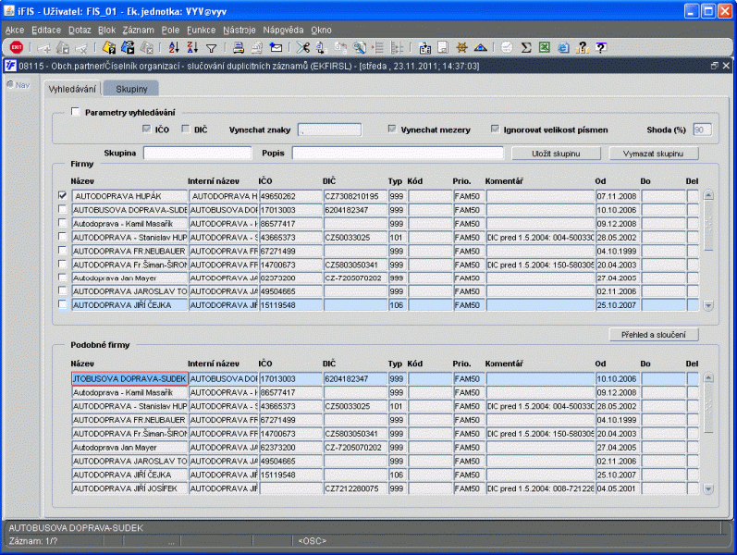The height and width of the screenshot is (555, 737).
Task: Click the blue pyramid triangle icon
Action: [x=480, y=47]
